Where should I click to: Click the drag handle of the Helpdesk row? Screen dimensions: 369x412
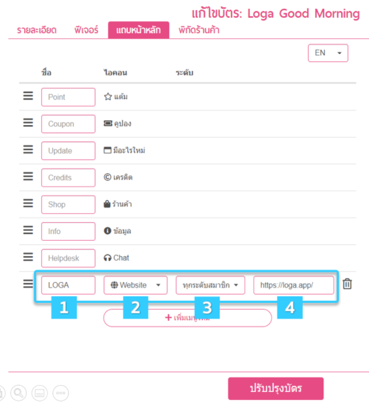pyautogui.click(x=28, y=257)
